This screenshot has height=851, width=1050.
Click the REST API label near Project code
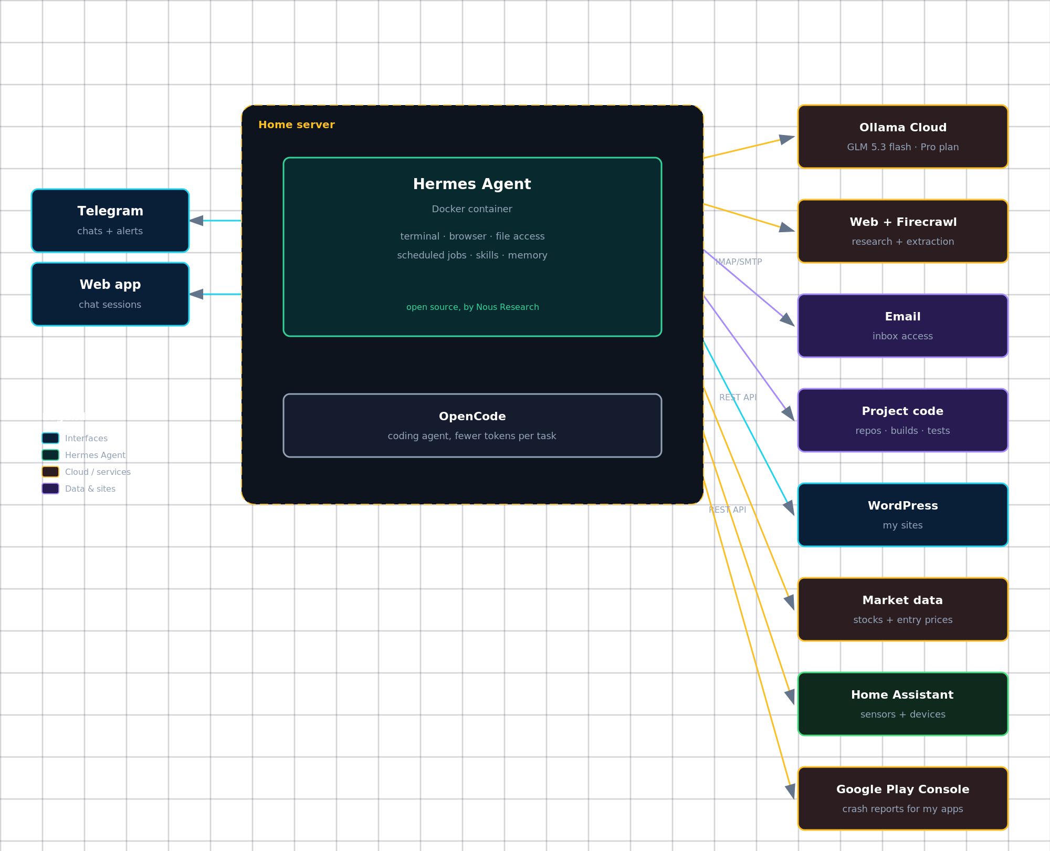pyautogui.click(x=738, y=398)
